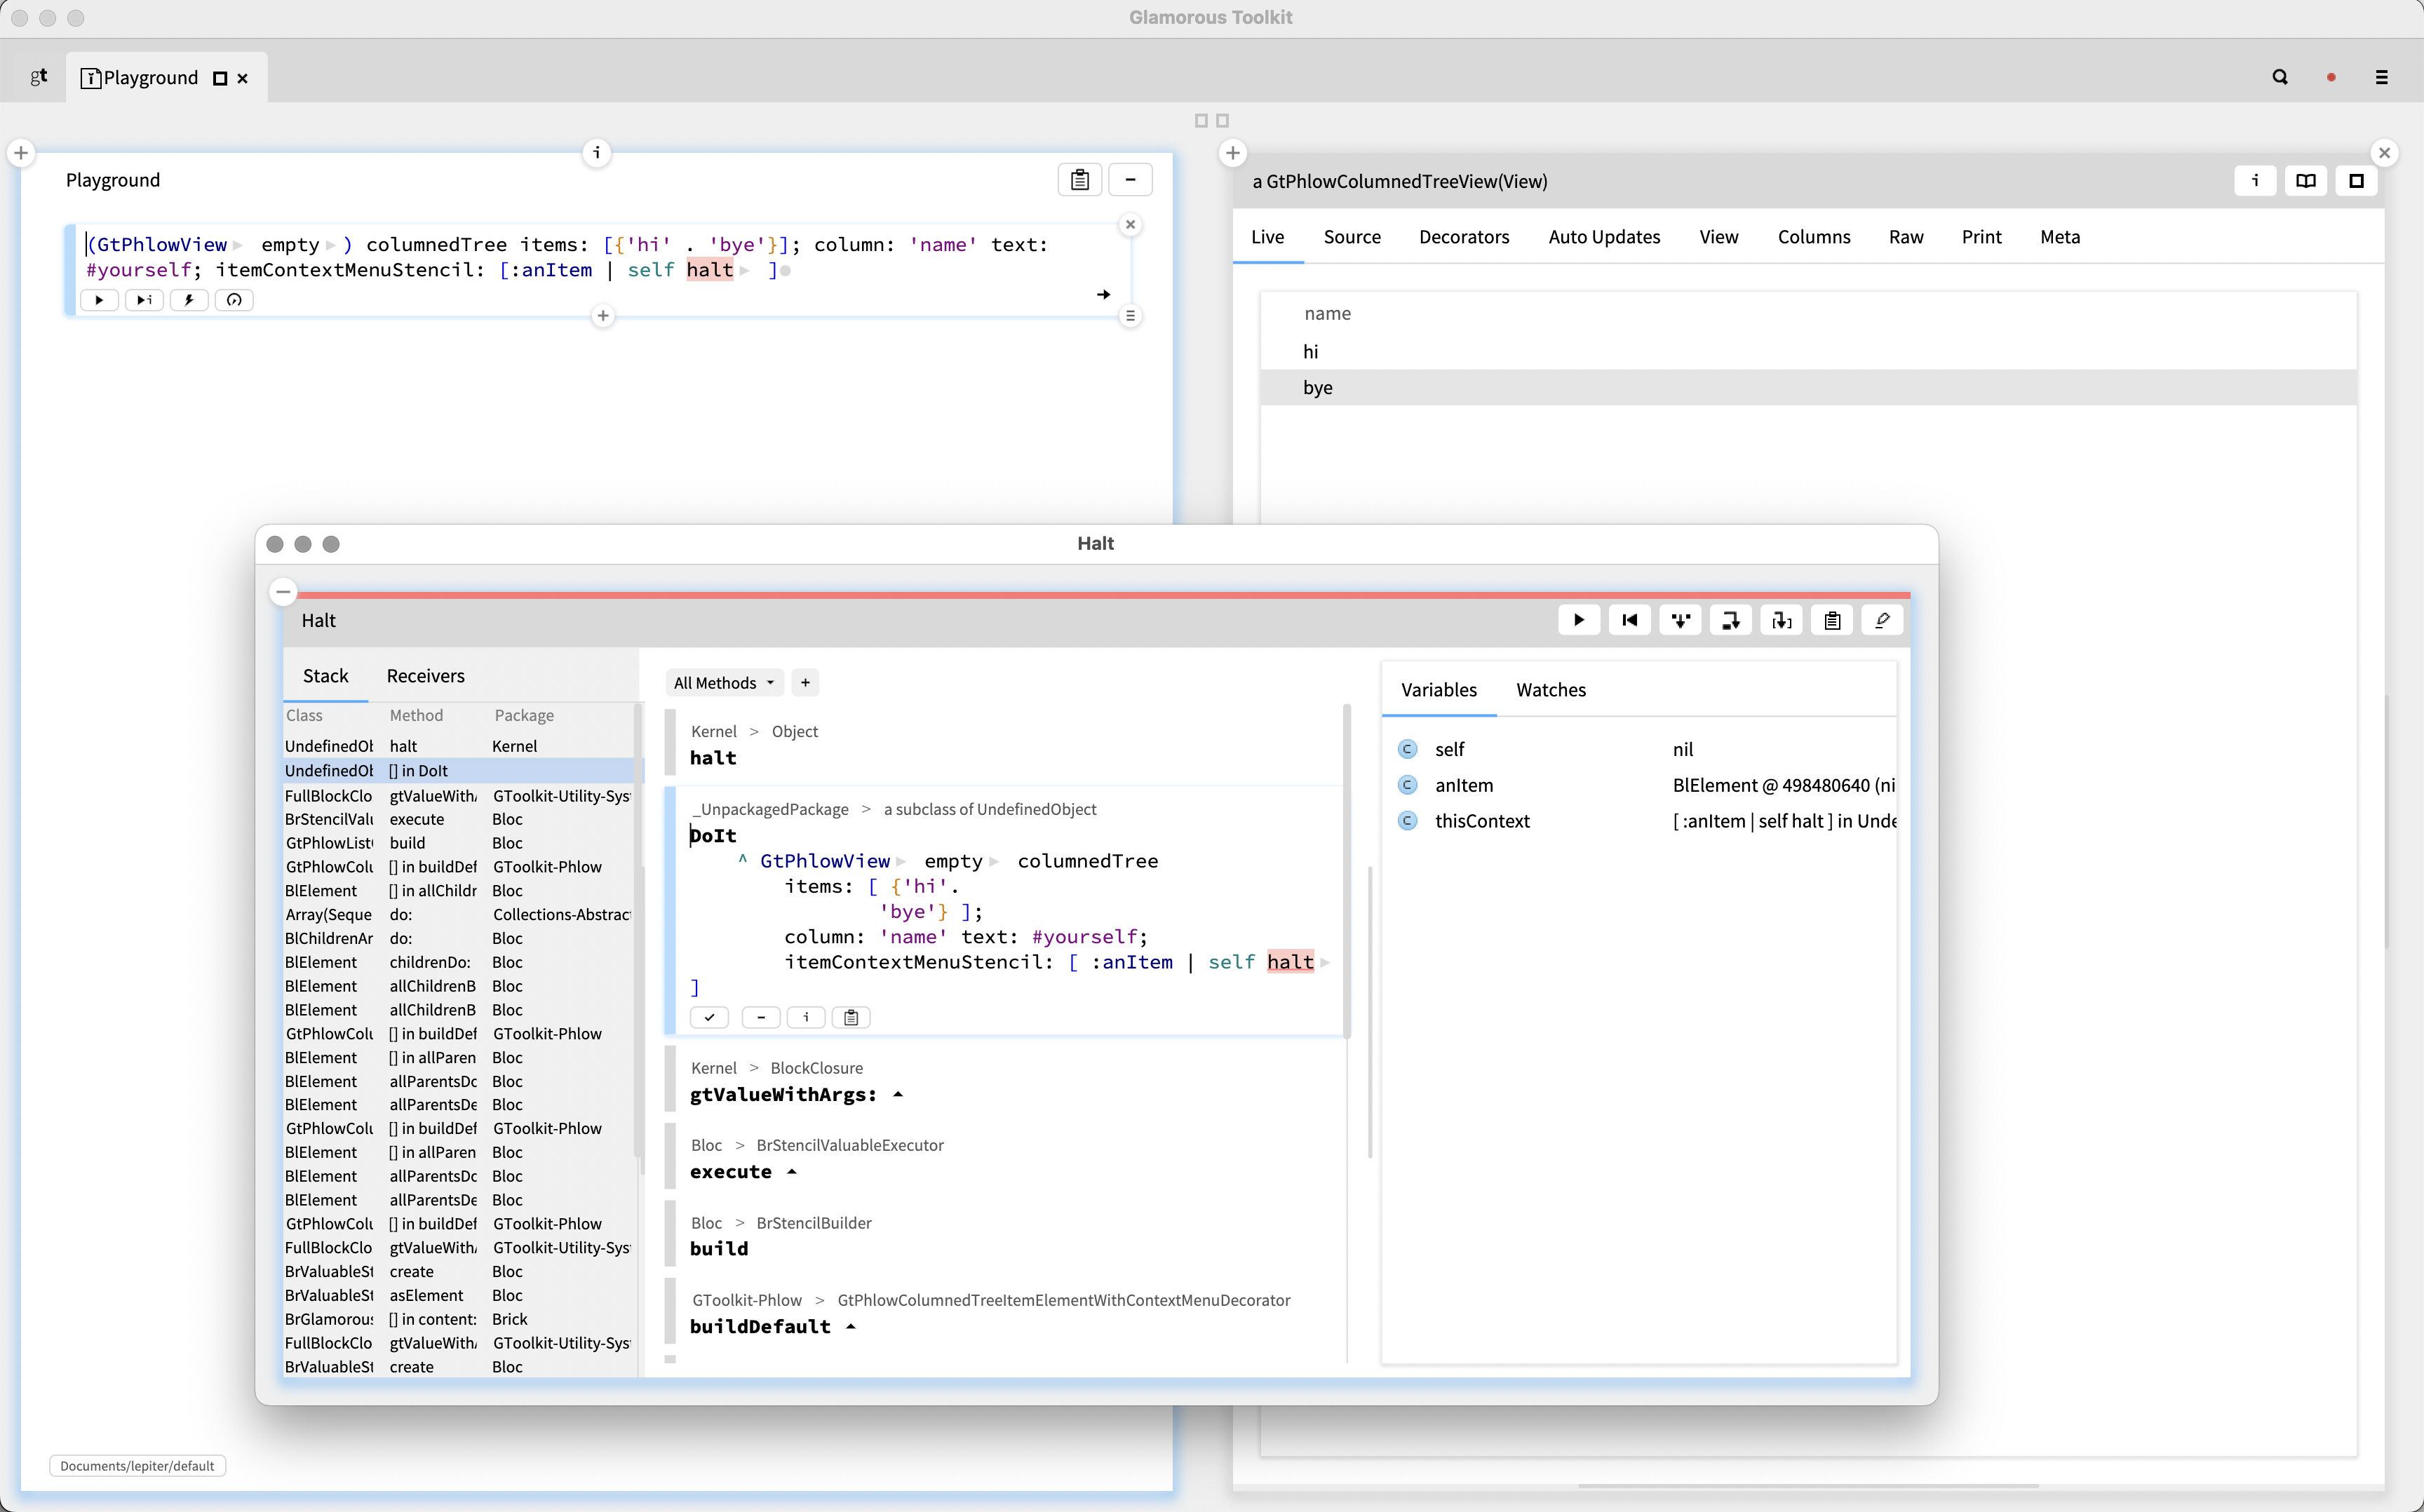
Task: Click the debugger pencil edit icon
Action: [1882, 620]
